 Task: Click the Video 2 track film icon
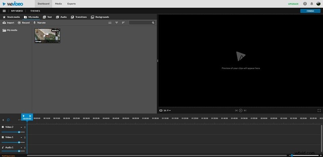(x=3, y=127)
